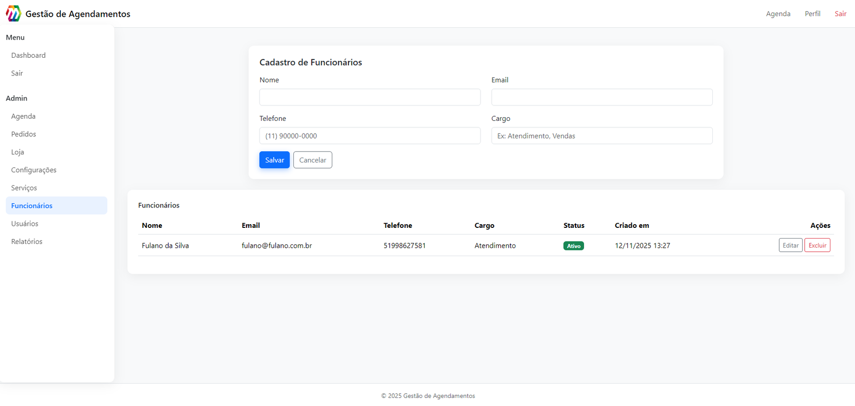Open Usuários in the sidebar

(x=25, y=224)
